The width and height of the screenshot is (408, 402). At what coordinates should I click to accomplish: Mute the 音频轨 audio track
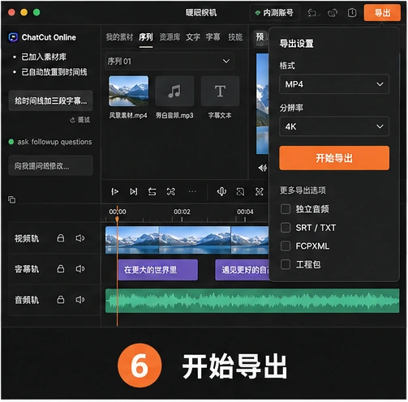click(80, 300)
